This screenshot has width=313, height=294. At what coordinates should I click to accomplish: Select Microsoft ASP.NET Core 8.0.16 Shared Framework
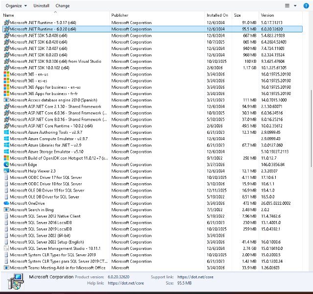[153, 120]
